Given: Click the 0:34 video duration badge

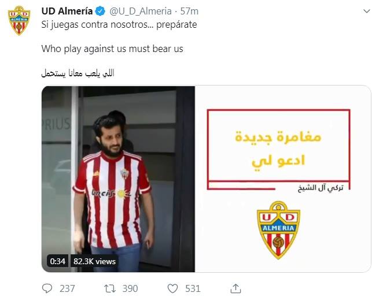Looking at the screenshot, I should pos(57,261).
